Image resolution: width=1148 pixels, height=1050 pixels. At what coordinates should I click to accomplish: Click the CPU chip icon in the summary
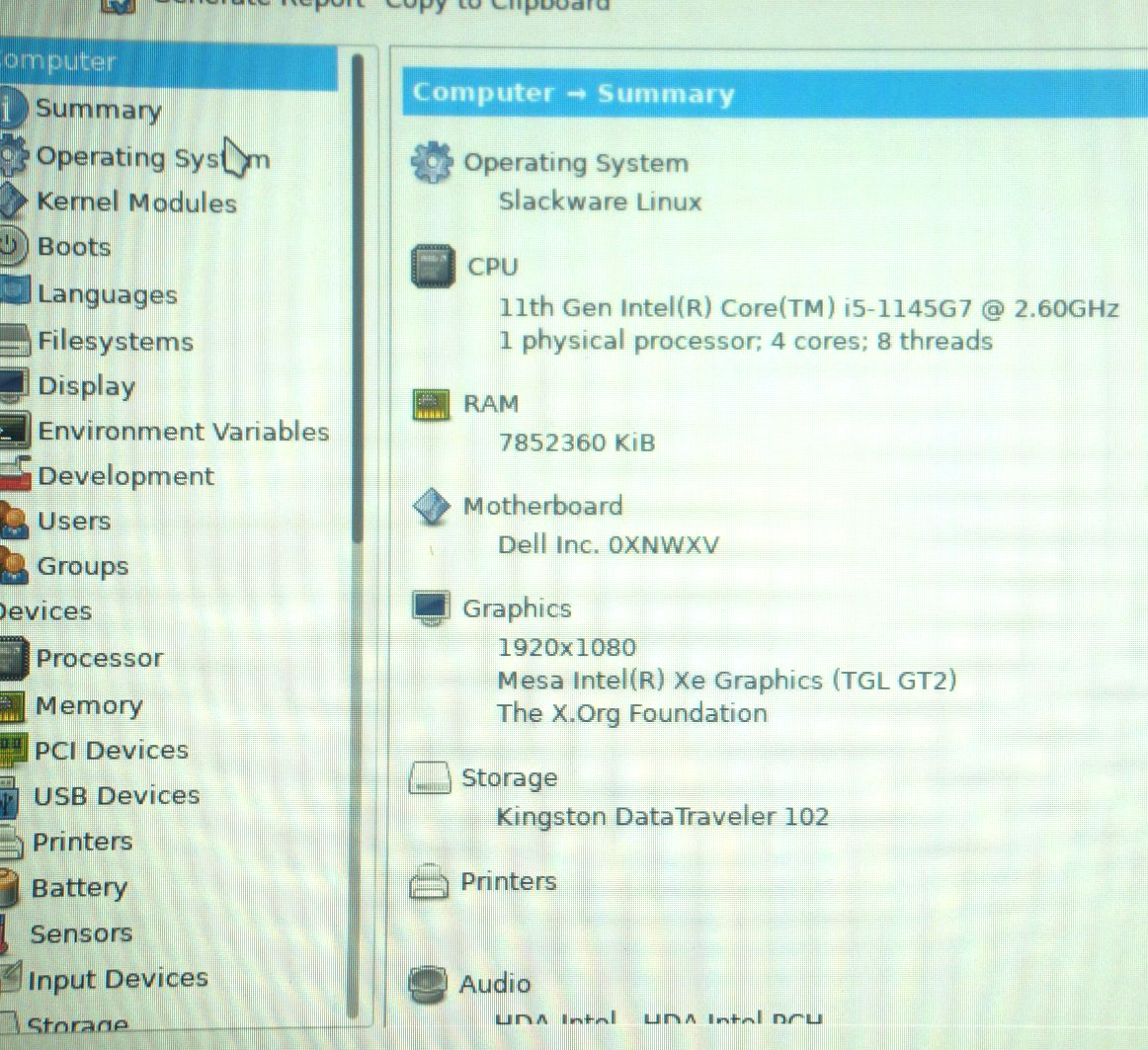(x=432, y=266)
